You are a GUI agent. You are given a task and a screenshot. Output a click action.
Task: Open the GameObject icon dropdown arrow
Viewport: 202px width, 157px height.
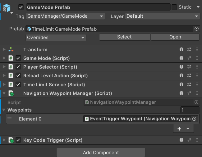pyautogui.click(x=11, y=13)
